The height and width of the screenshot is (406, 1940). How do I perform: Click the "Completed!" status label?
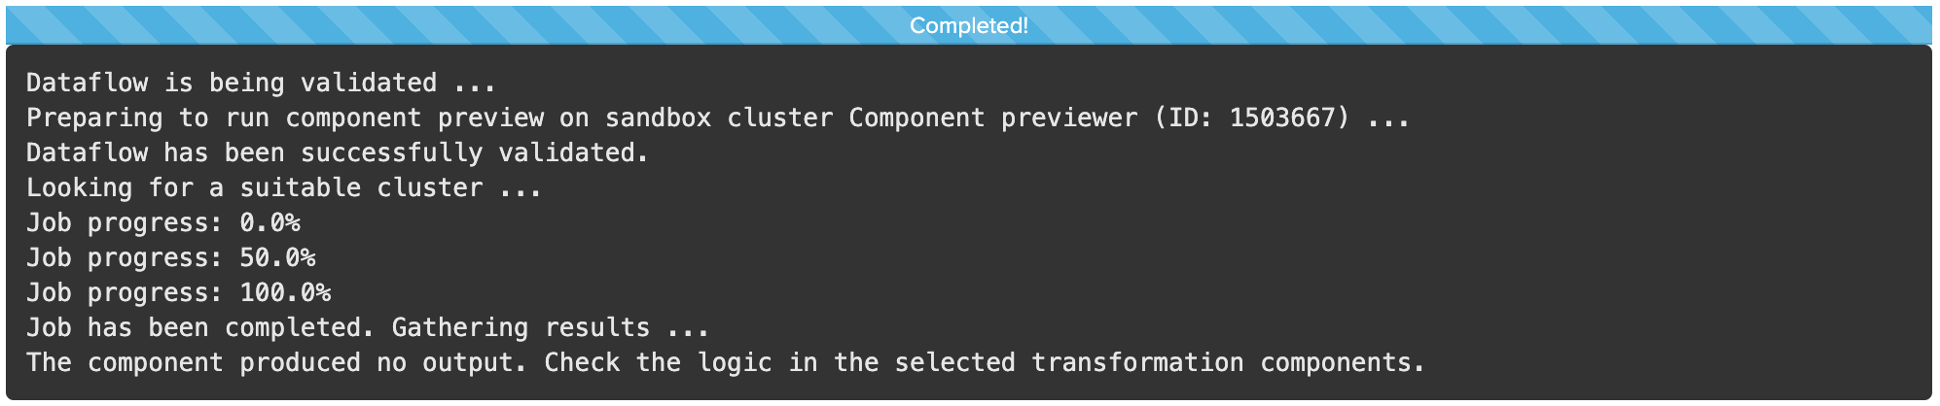968,25
